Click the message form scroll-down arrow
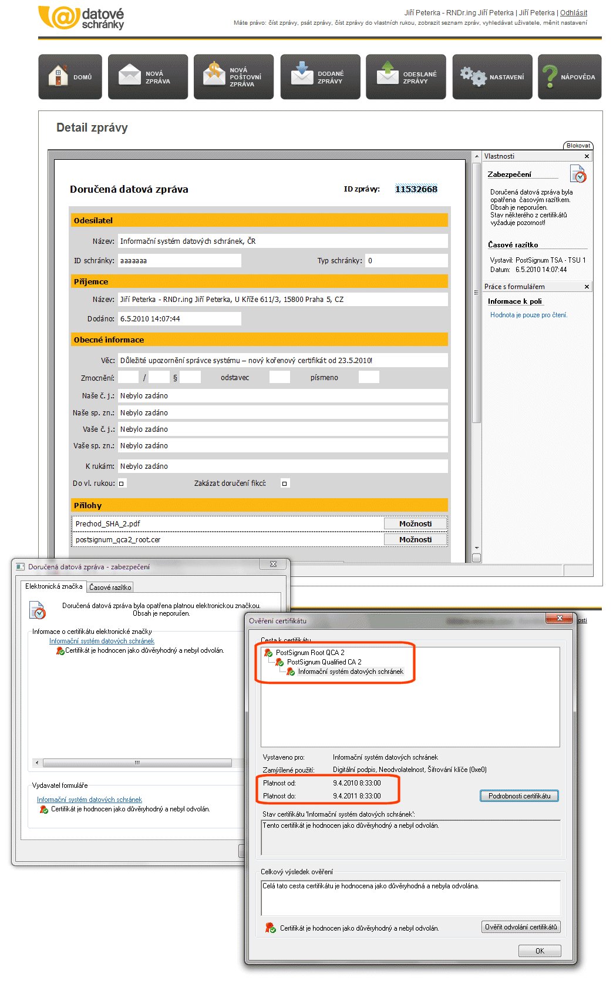 pos(476,548)
